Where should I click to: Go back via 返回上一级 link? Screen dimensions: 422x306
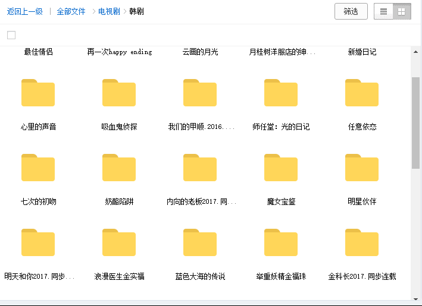pyautogui.click(x=25, y=11)
